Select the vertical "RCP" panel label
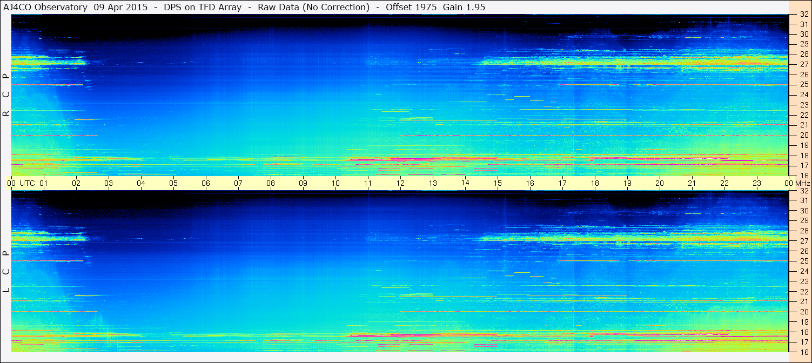The image size is (812, 363). coord(6,95)
